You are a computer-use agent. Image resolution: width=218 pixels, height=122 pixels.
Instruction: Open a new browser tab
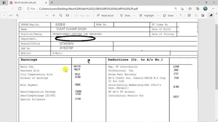(52, 3)
